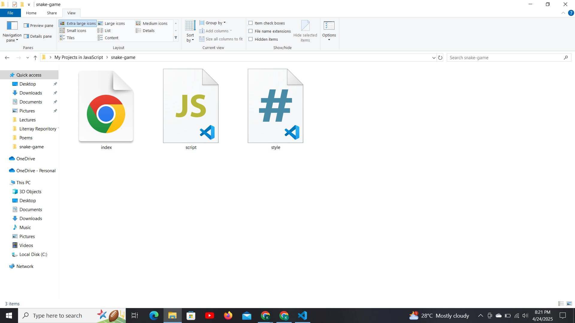Enable Hidden items checkbox
Screen dimensions: 575x323
251,39
